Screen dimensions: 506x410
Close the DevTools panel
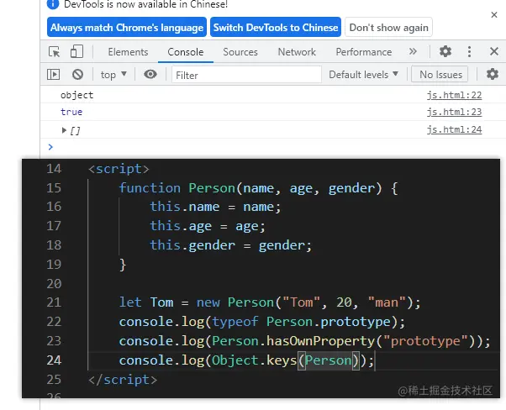(494, 51)
